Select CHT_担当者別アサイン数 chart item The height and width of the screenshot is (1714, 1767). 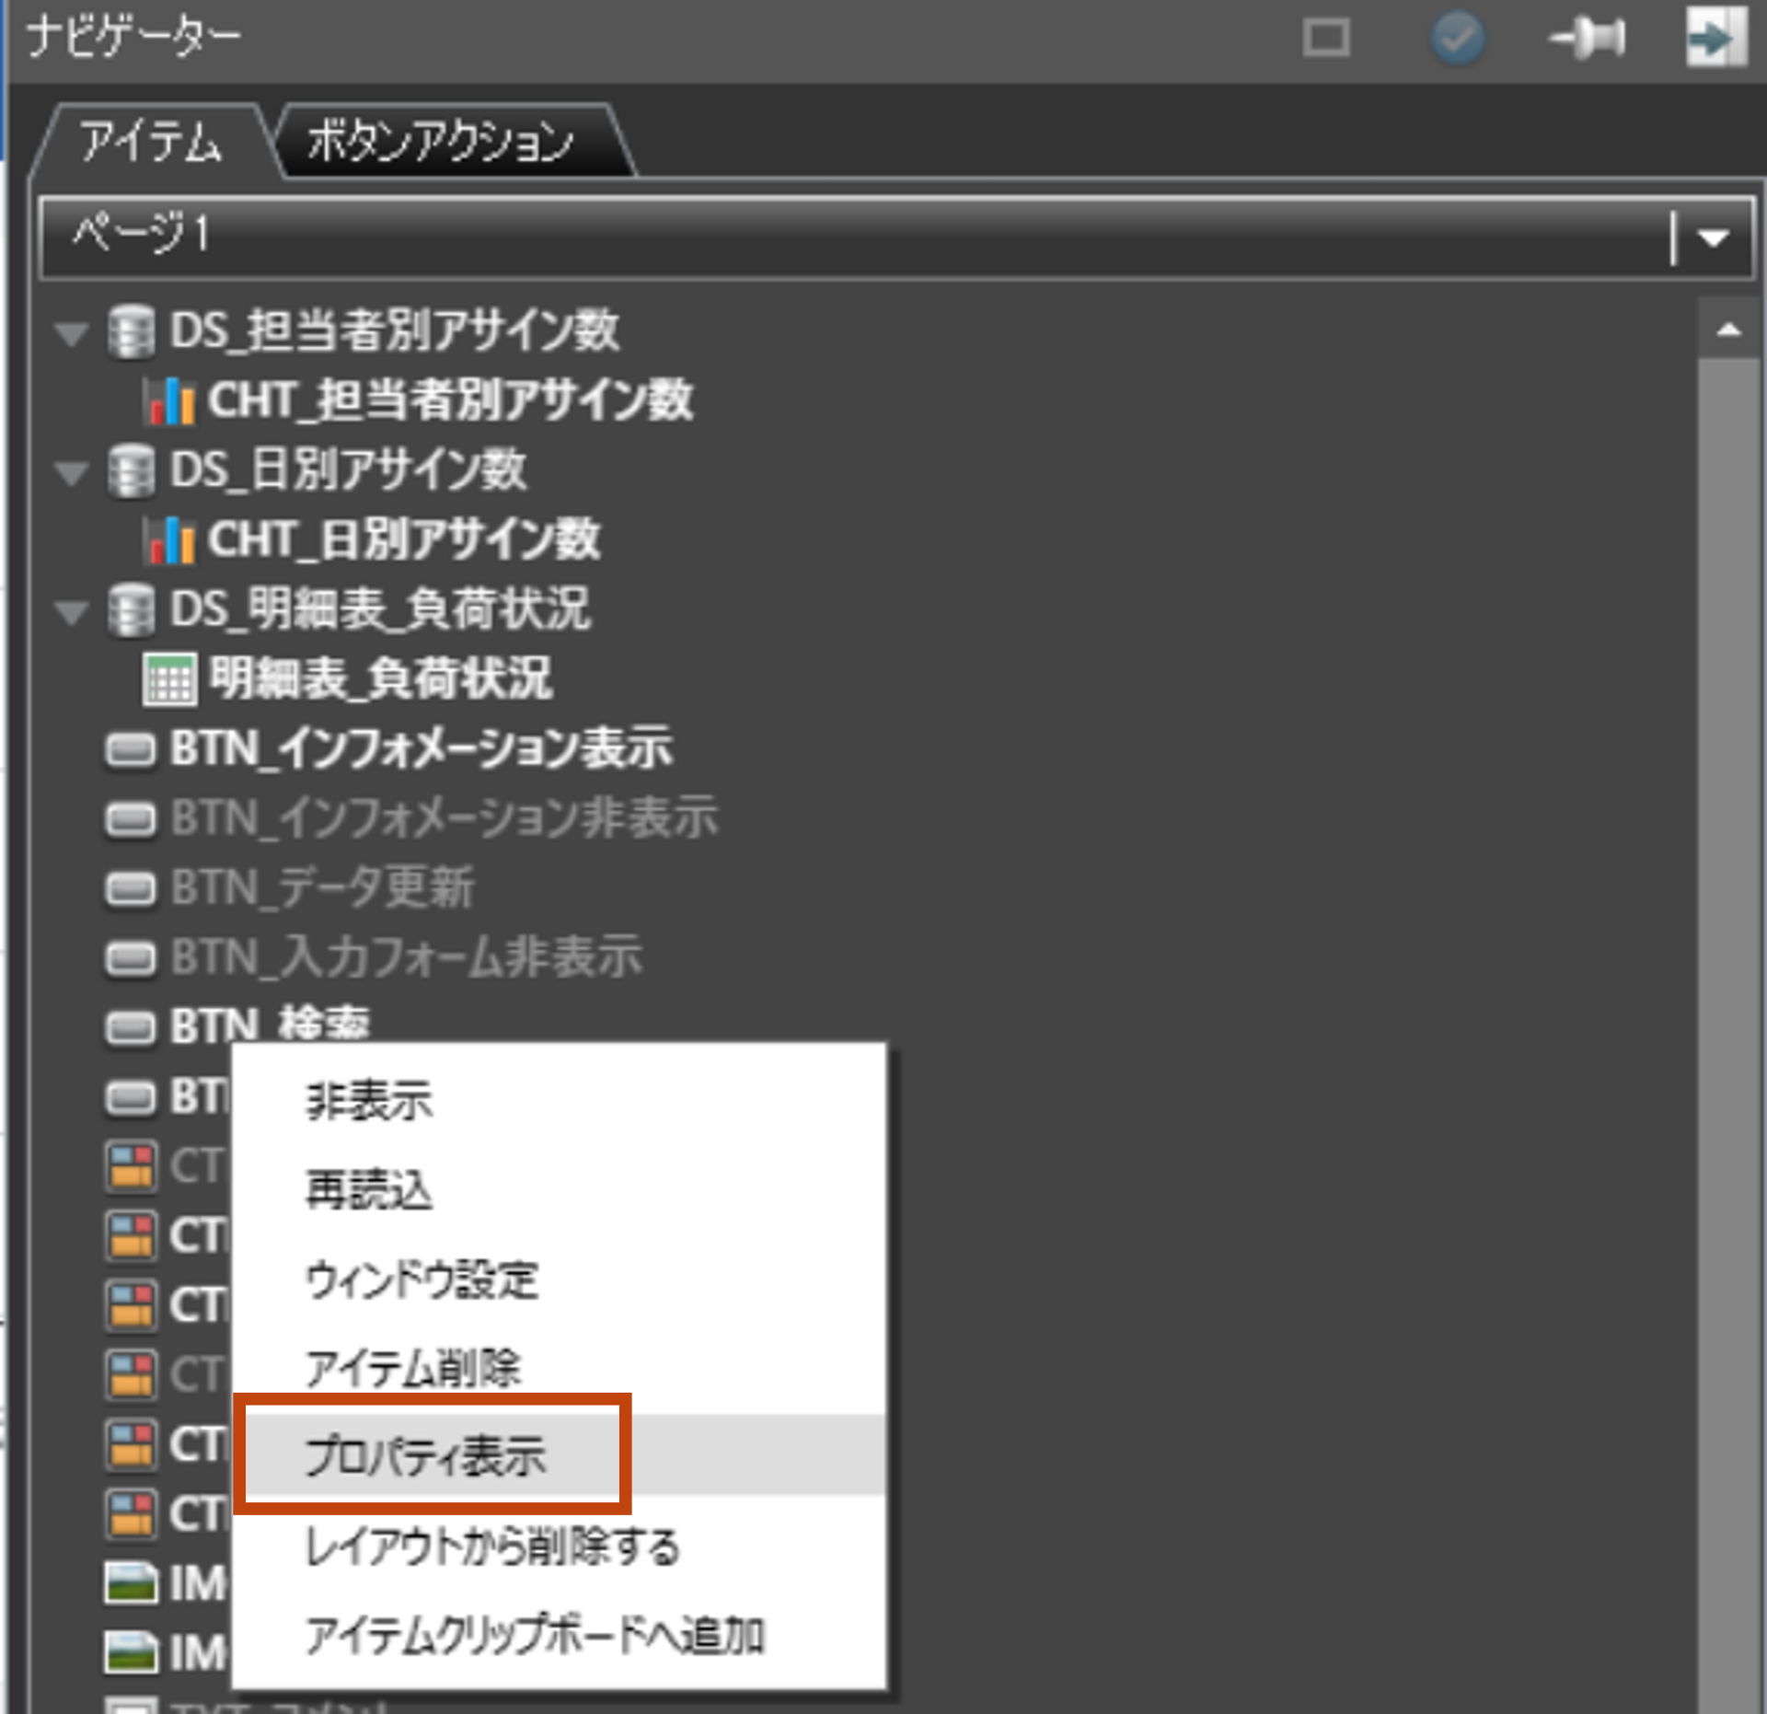click(x=450, y=401)
